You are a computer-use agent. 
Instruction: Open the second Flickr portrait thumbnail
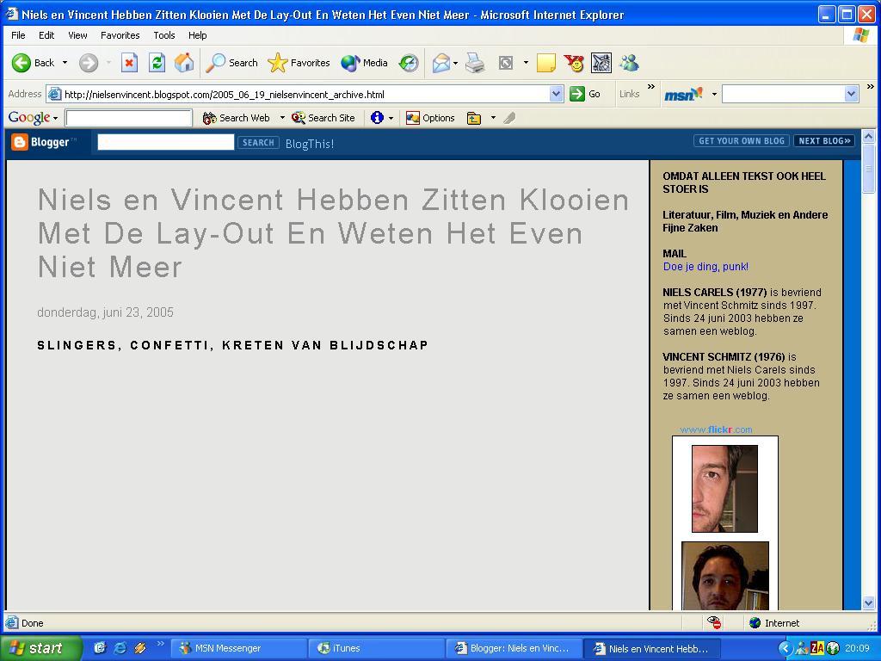tap(724, 576)
